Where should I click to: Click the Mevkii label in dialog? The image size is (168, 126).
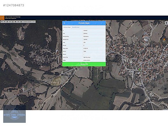[65, 54]
